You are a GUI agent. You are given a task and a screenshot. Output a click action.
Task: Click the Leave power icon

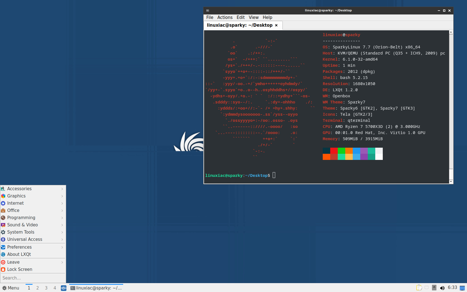tap(3, 262)
